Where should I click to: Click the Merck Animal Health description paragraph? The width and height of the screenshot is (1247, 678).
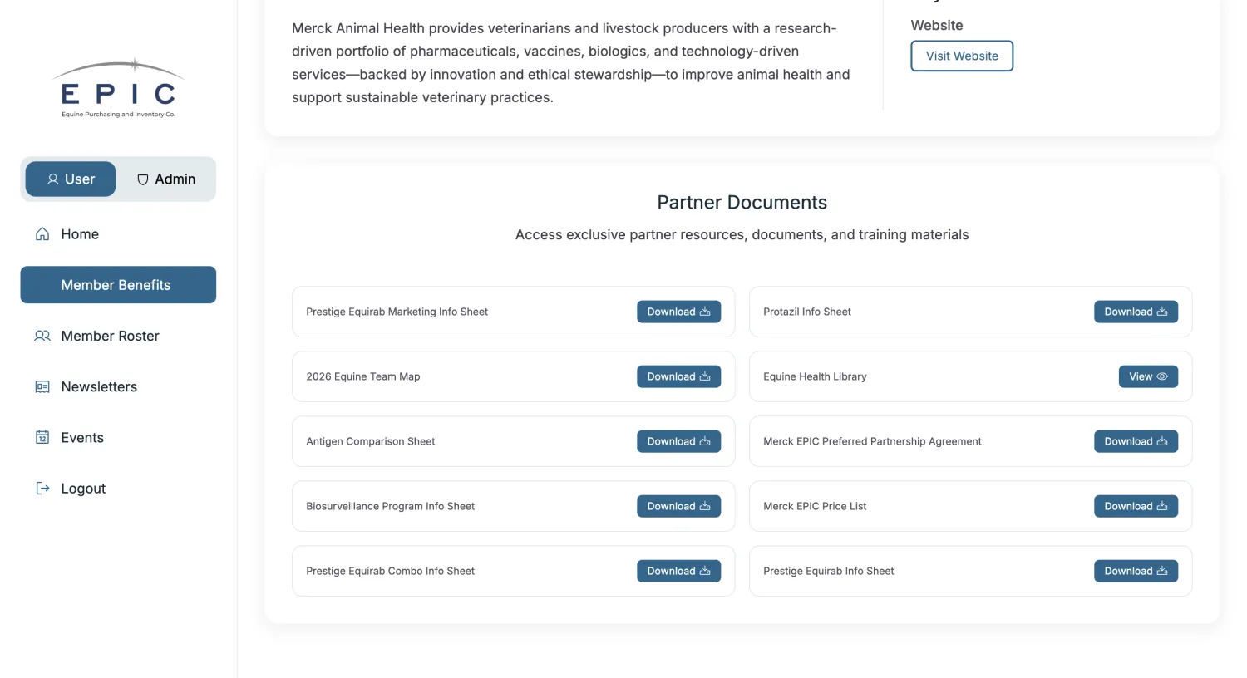571,62
